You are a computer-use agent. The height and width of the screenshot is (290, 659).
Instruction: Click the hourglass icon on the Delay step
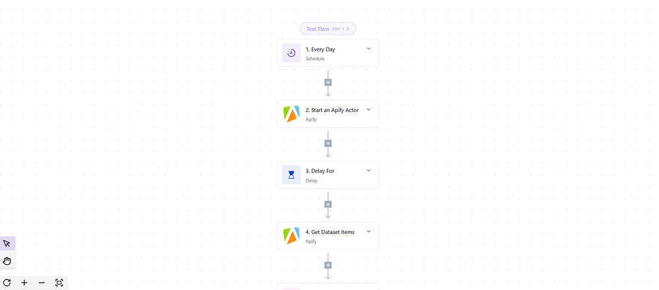[291, 175]
